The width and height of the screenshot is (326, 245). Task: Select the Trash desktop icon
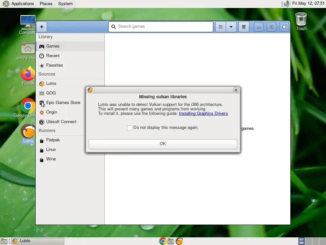click(301, 22)
